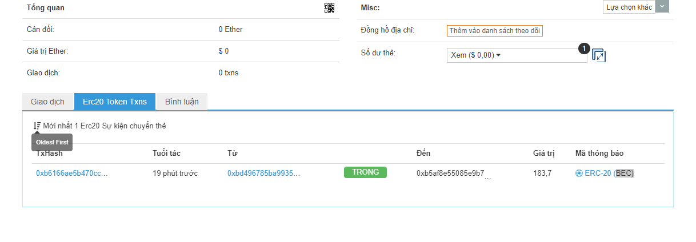696x242 pixels.
Task: Open sender address 0xbd496785ba9935 link
Action: click(263, 173)
